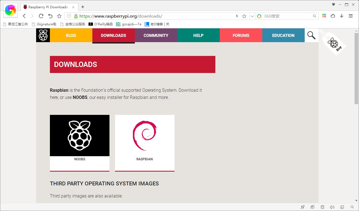
Task: Open the cloud sync icon in toolbar
Action: click(333, 16)
